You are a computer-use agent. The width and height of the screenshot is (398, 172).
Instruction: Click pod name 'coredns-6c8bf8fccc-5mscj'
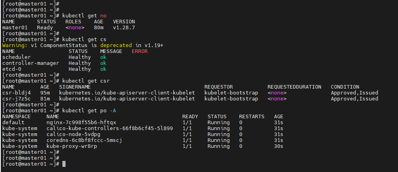(x=84, y=140)
